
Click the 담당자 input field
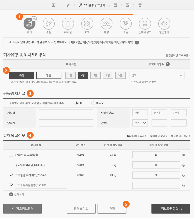click(66, 123)
